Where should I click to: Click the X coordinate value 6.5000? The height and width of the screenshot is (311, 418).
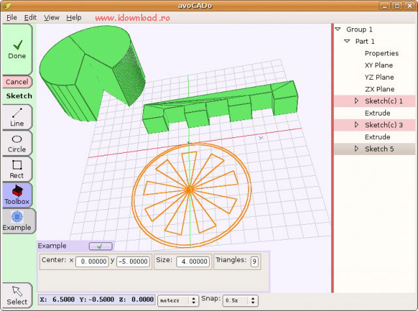(63, 299)
